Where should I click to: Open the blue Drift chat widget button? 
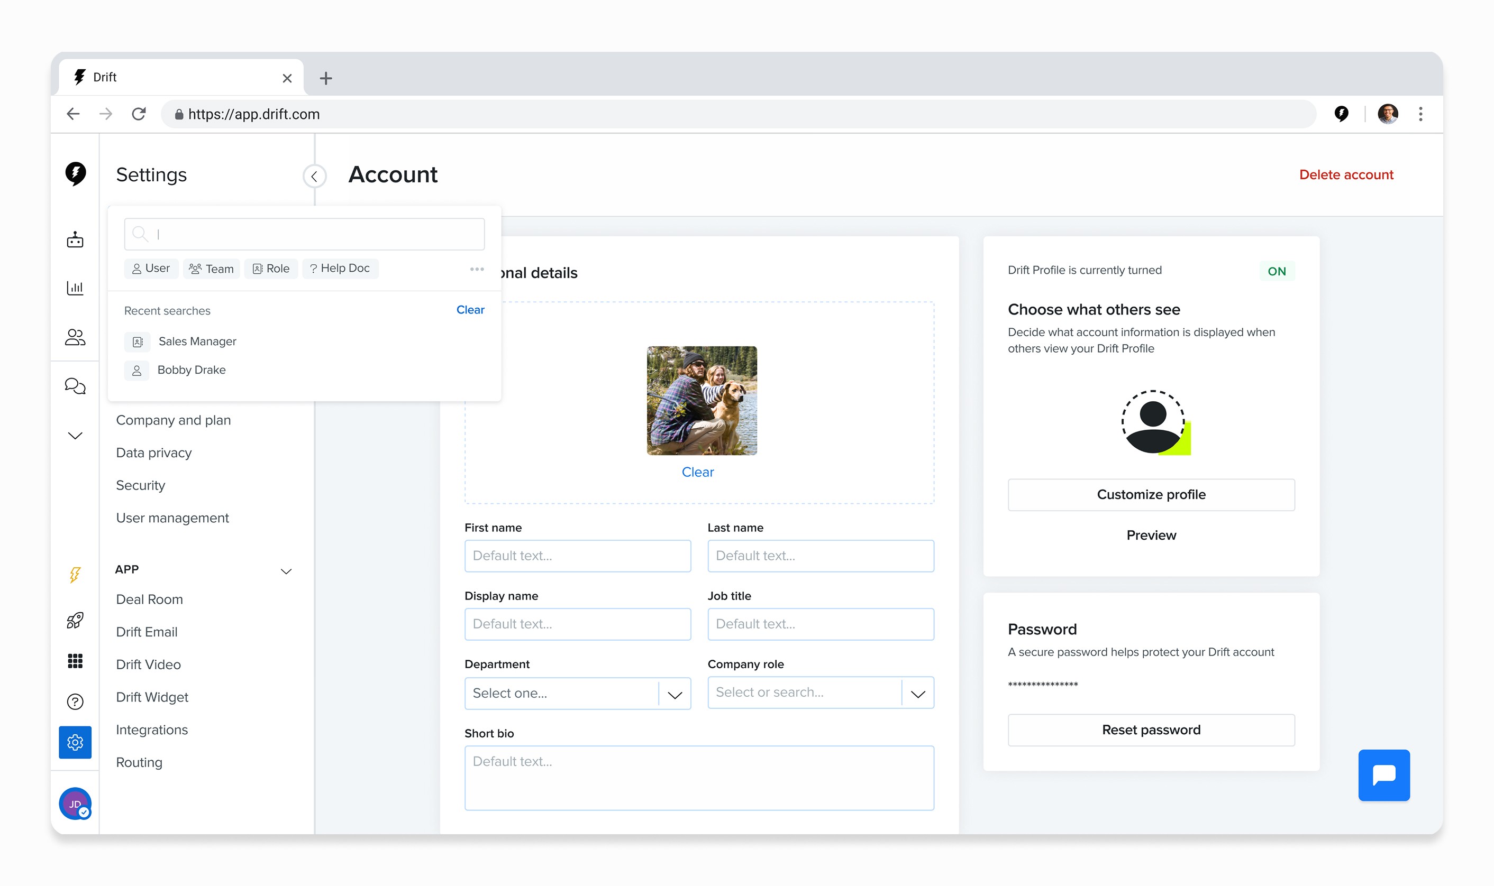1383,774
